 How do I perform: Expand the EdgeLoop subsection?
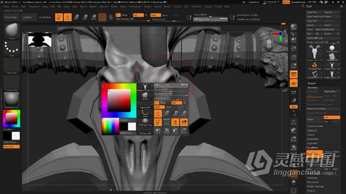[x=312, y=130]
